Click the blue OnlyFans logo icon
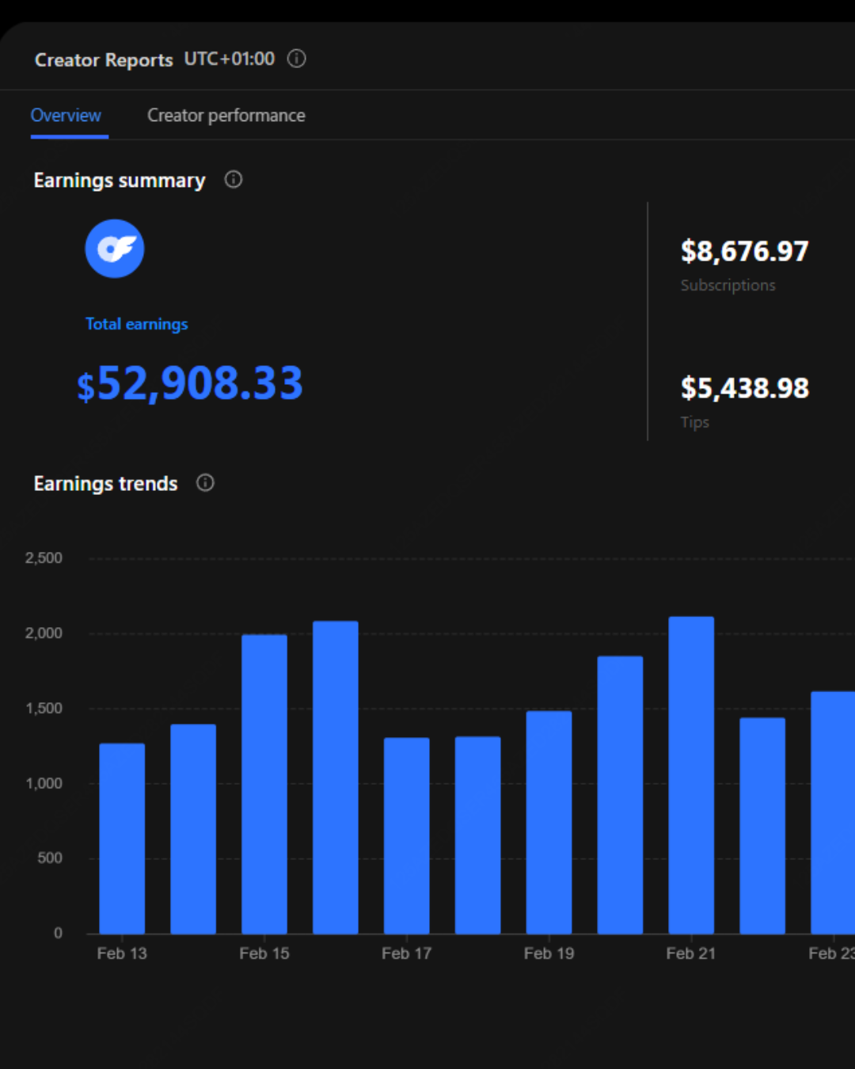855x1069 pixels. (115, 249)
